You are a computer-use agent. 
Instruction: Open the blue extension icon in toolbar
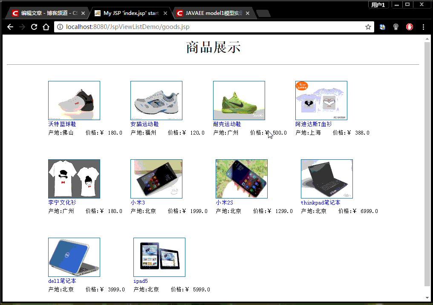382,27
